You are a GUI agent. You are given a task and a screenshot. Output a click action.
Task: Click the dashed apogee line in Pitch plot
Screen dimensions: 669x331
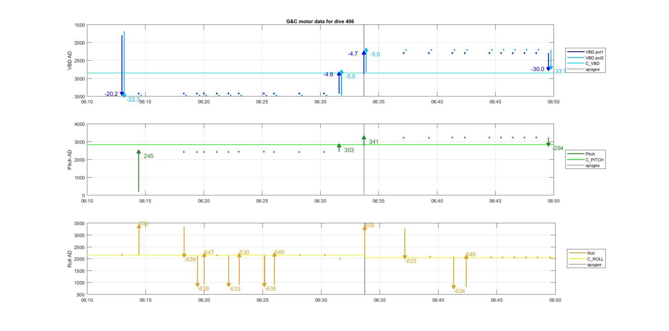[x=364, y=160]
